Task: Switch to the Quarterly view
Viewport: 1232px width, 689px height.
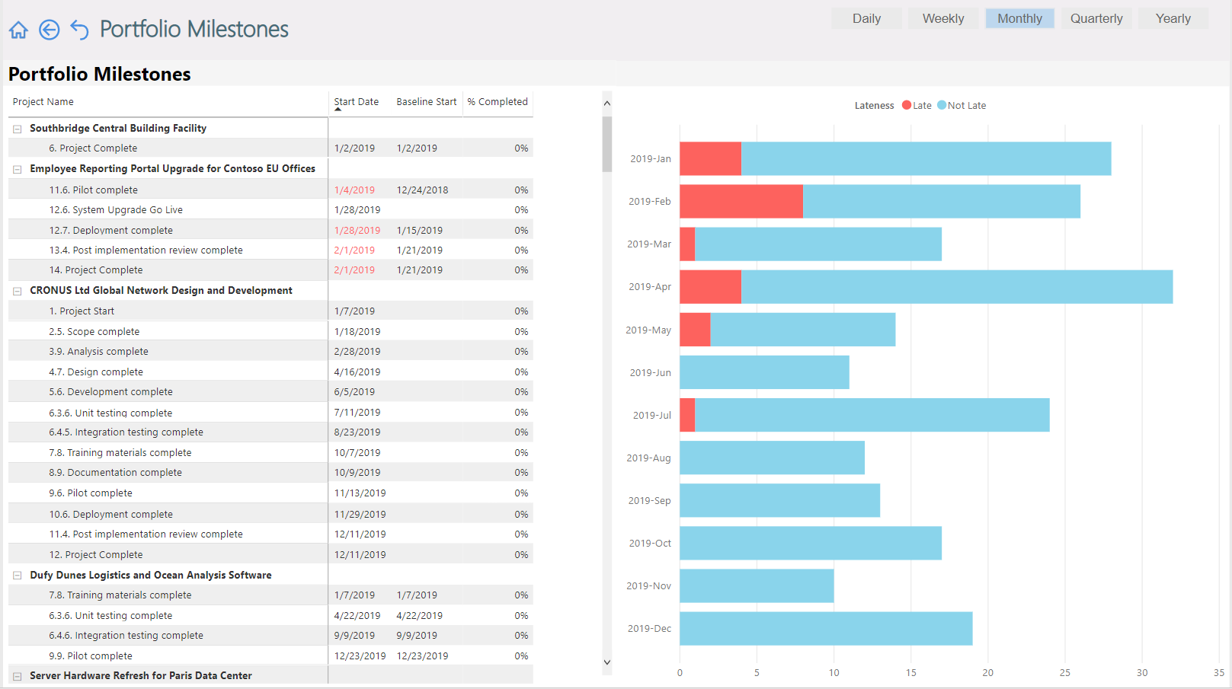Action: coord(1096,18)
